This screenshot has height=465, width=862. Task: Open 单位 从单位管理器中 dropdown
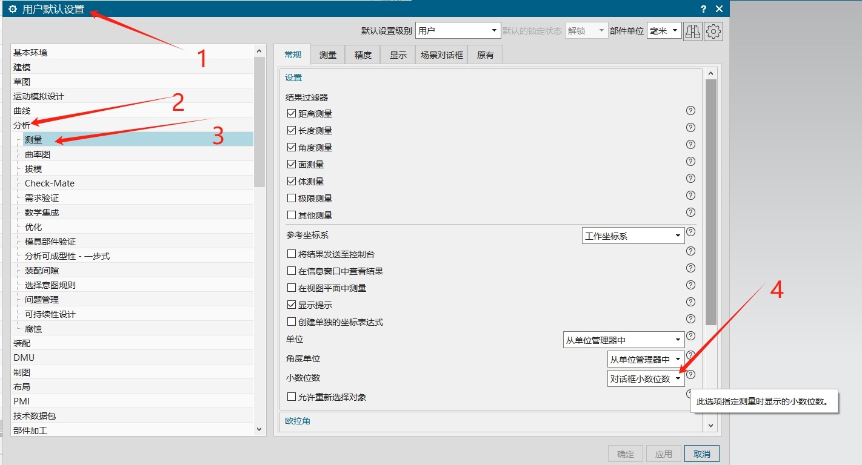tap(624, 340)
